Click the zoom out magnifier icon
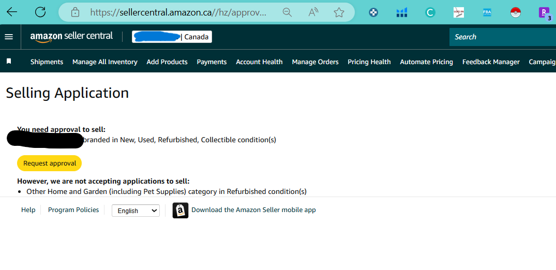Image resolution: width=556 pixels, height=270 pixels. (x=287, y=12)
